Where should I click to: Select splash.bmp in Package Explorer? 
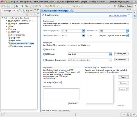16,40
